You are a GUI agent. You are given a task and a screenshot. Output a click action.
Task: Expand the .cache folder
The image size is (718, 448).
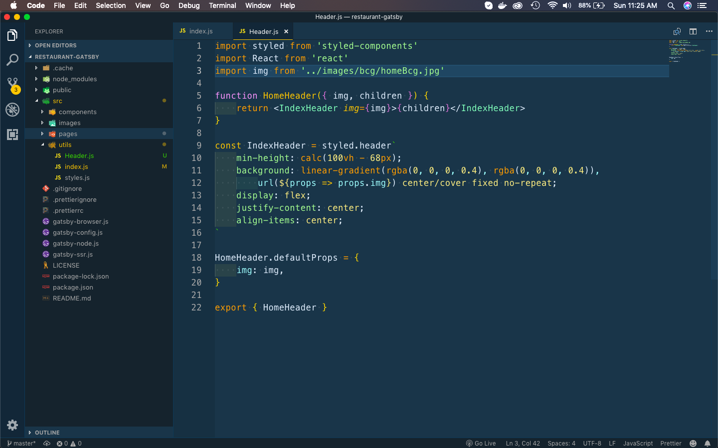[99, 68]
